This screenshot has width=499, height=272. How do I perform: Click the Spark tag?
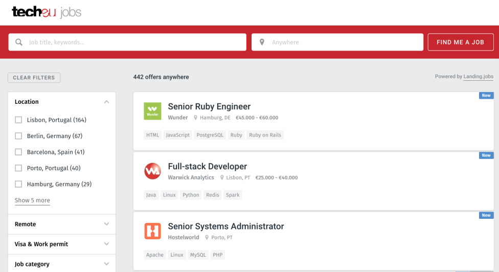(x=233, y=195)
